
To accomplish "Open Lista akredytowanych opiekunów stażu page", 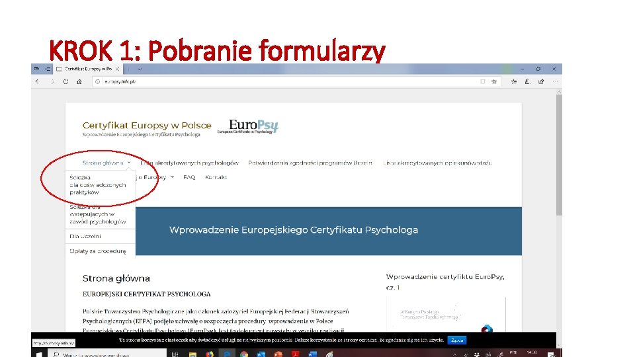I will (437, 163).
